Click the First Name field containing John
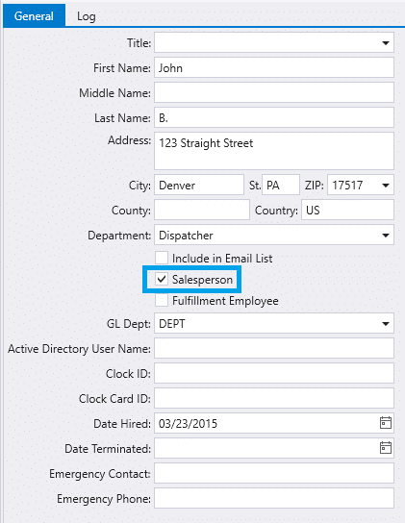The height and width of the screenshot is (523, 405). pos(274,67)
